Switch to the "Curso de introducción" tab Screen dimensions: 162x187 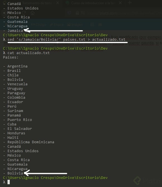93,3
